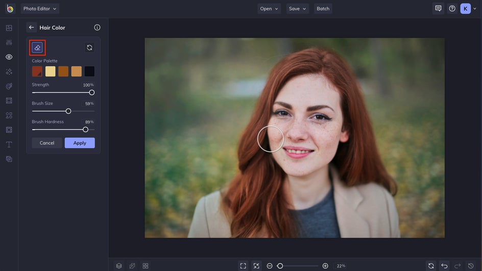This screenshot has width=482, height=271.
Task: Select the brown copper hair swatch
Action: point(63,71)
